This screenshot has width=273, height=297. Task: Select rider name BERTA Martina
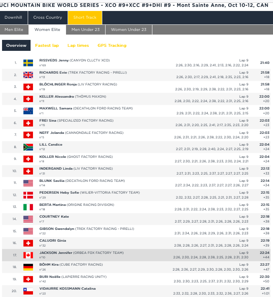pyautogui.click(x=53, y=205)
